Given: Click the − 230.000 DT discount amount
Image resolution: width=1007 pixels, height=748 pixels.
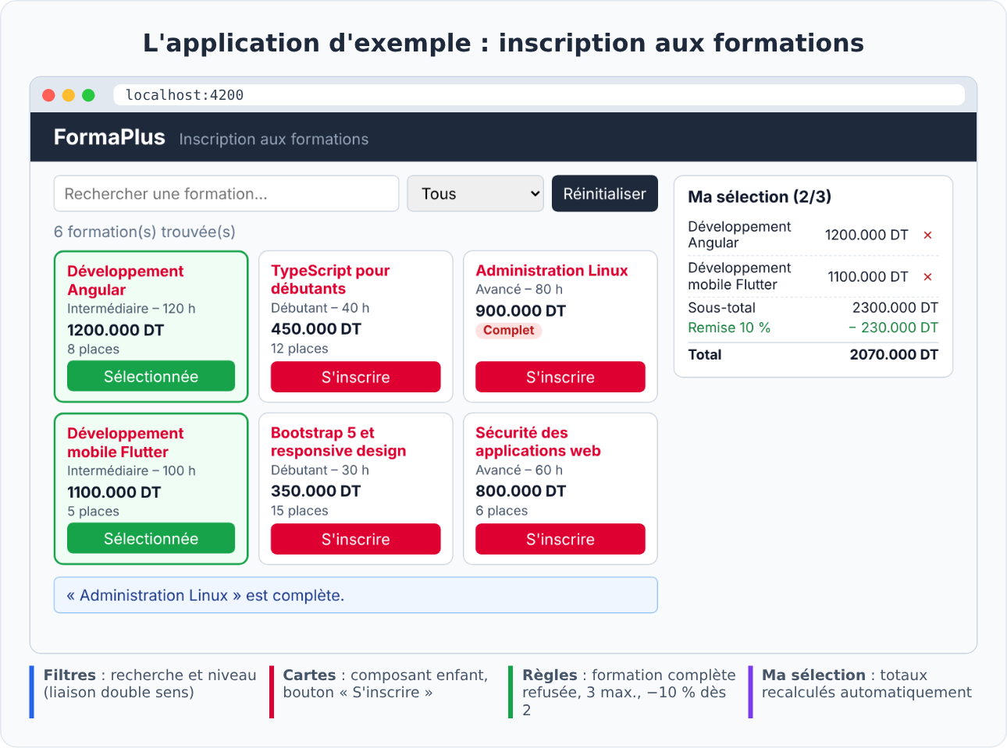Looking at the screenshot, I should [894, 328].
